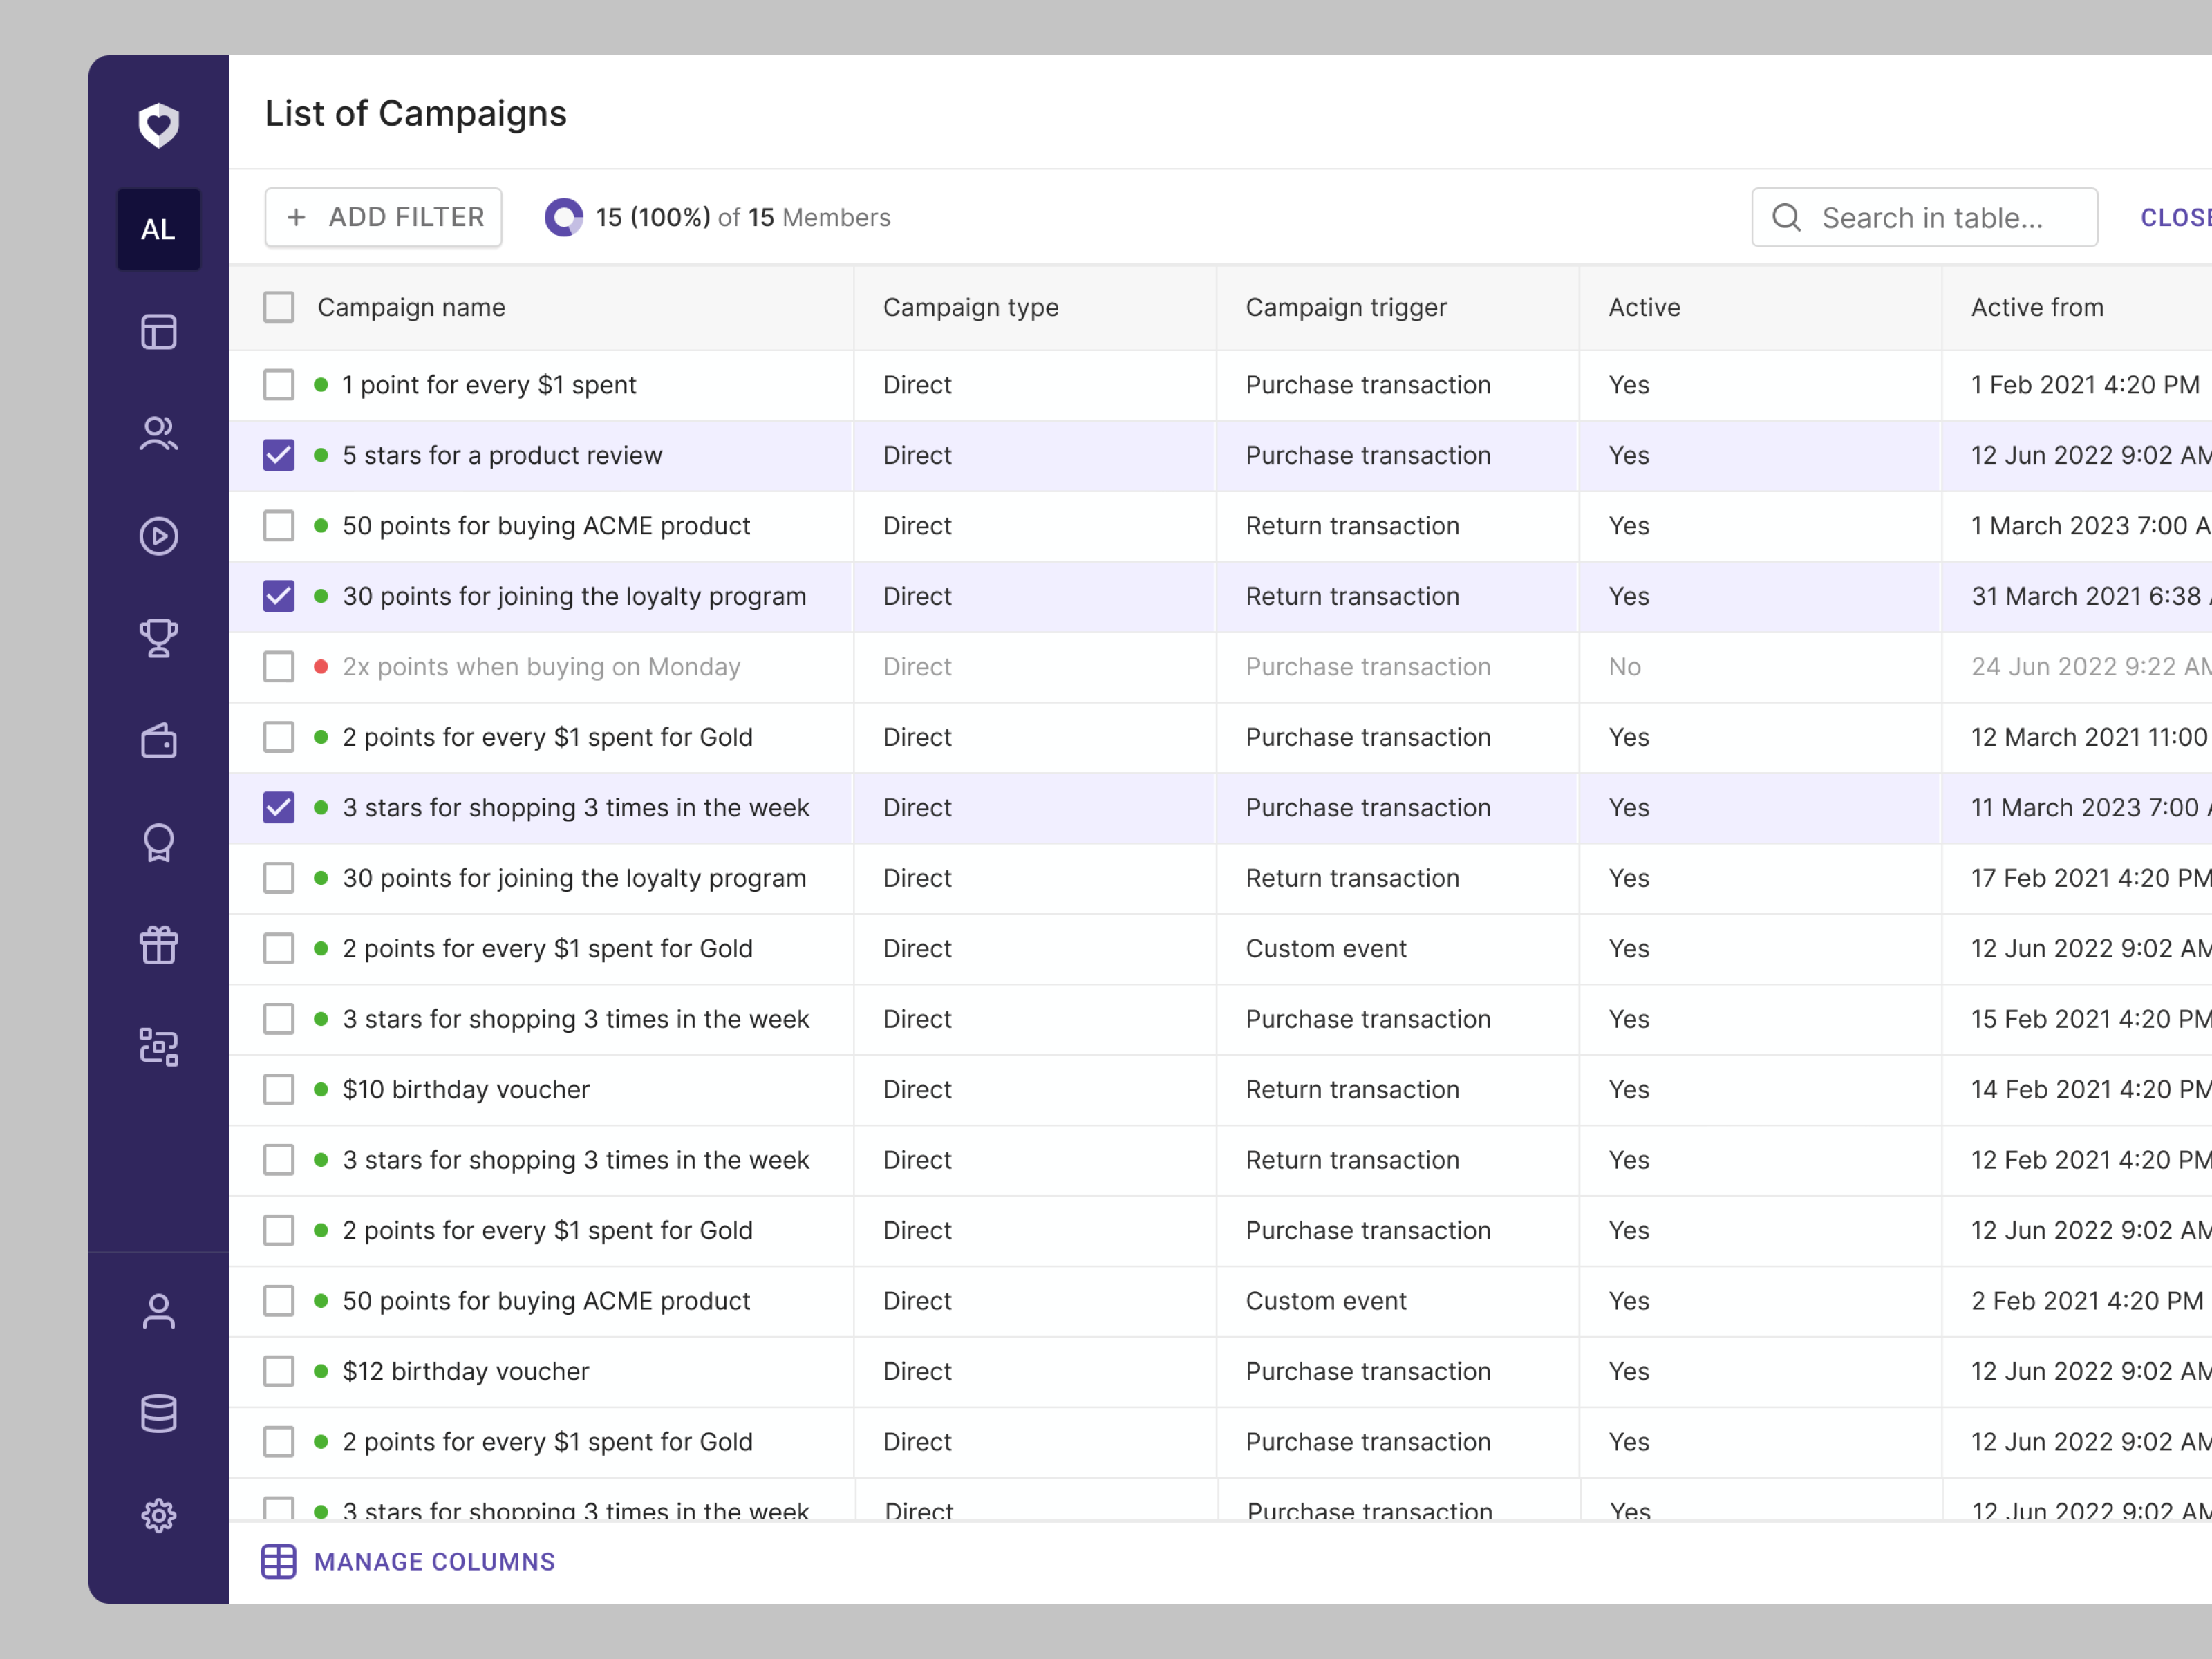
Task: Toggle the select-all checkbox in header
Action: tap(278, 307)
